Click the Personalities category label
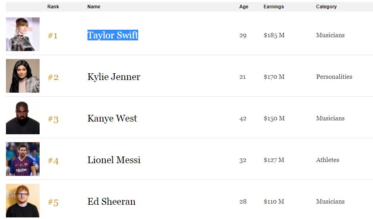373x219 pixels. tap(334, 77)
